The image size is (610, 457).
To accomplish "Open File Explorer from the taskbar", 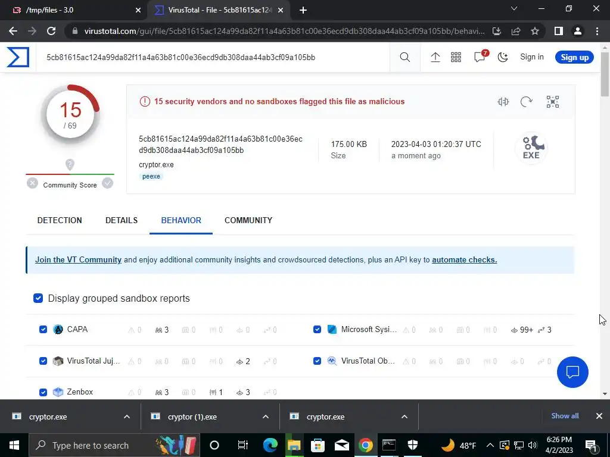I will click(x=294, y=445).
